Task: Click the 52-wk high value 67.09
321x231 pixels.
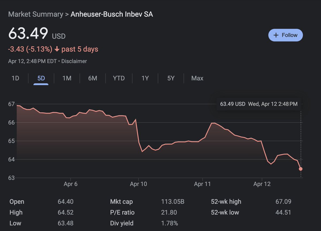Action: click(283, 202)
